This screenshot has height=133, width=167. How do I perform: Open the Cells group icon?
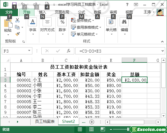[111, 22]
